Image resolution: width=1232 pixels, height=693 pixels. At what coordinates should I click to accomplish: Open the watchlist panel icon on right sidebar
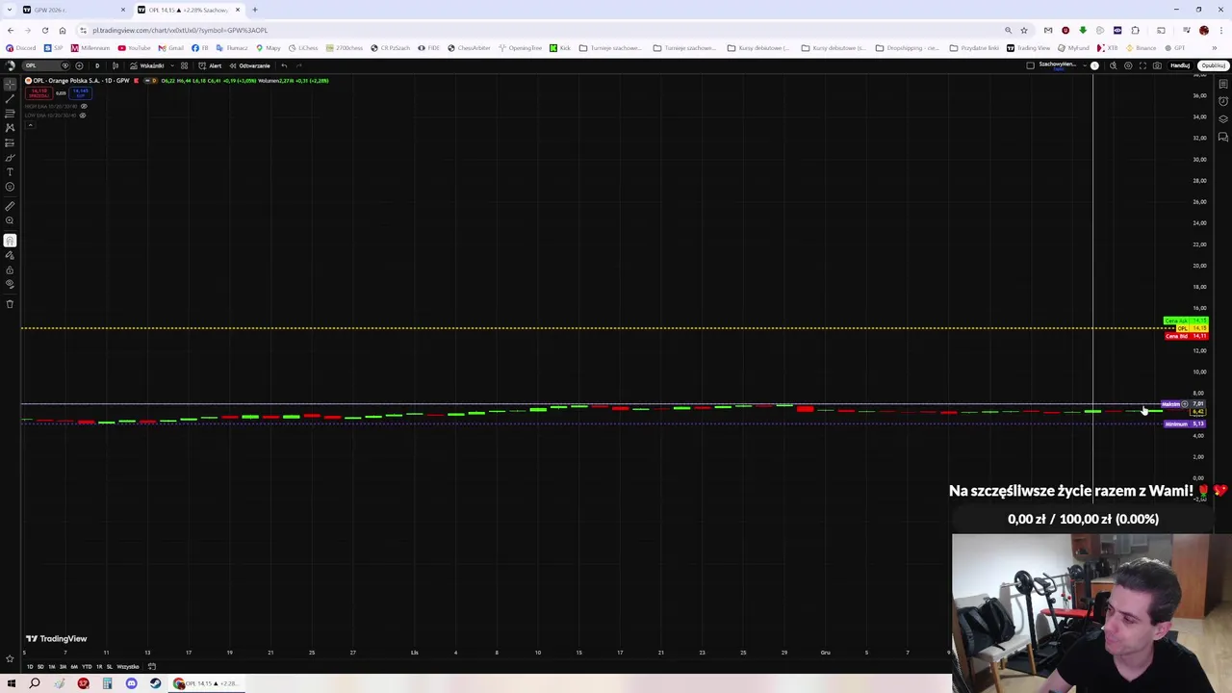[1223, 84]
